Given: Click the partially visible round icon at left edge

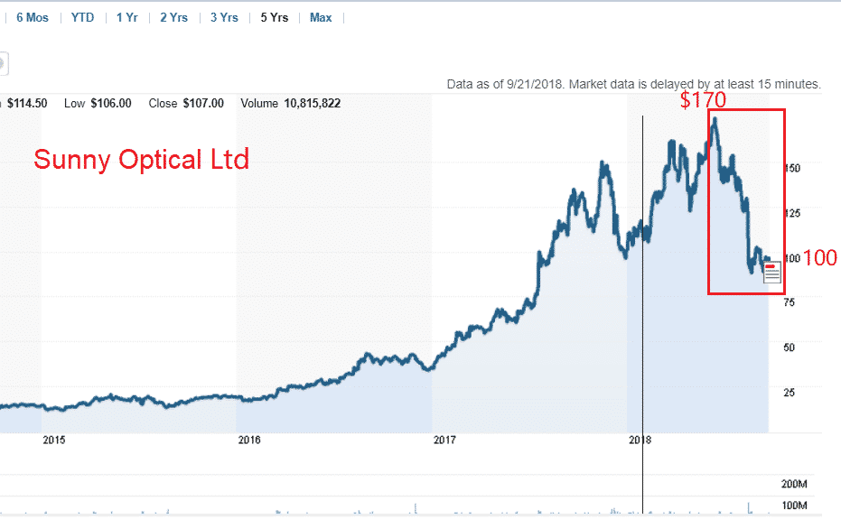Looking at the screenshot, I should 3,64.
